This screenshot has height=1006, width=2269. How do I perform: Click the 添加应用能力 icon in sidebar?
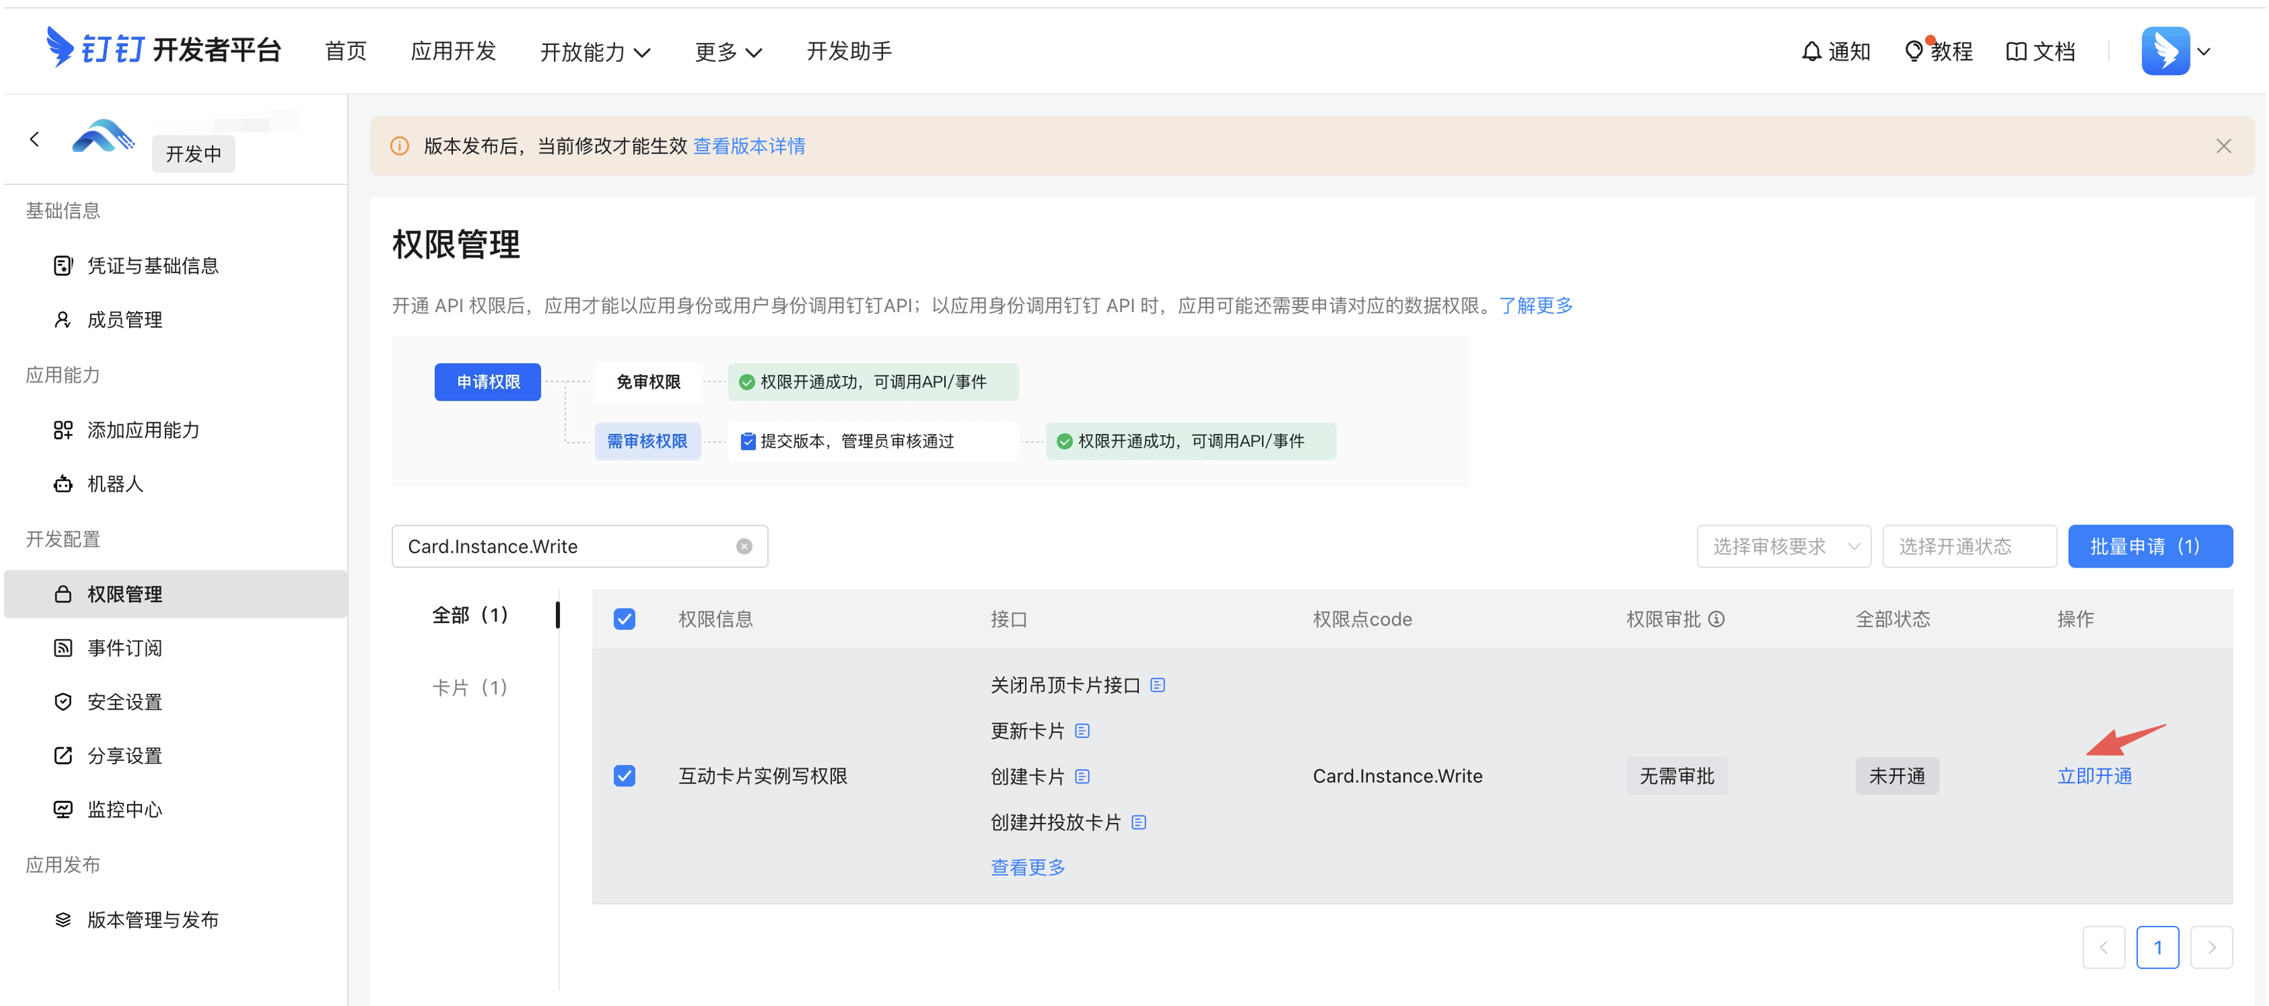coord(63,430)
